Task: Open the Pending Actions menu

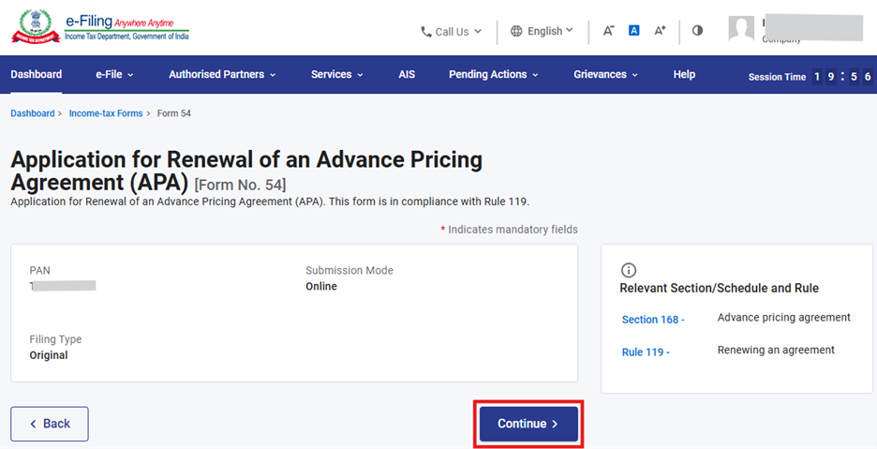Action: click(494, 75)
